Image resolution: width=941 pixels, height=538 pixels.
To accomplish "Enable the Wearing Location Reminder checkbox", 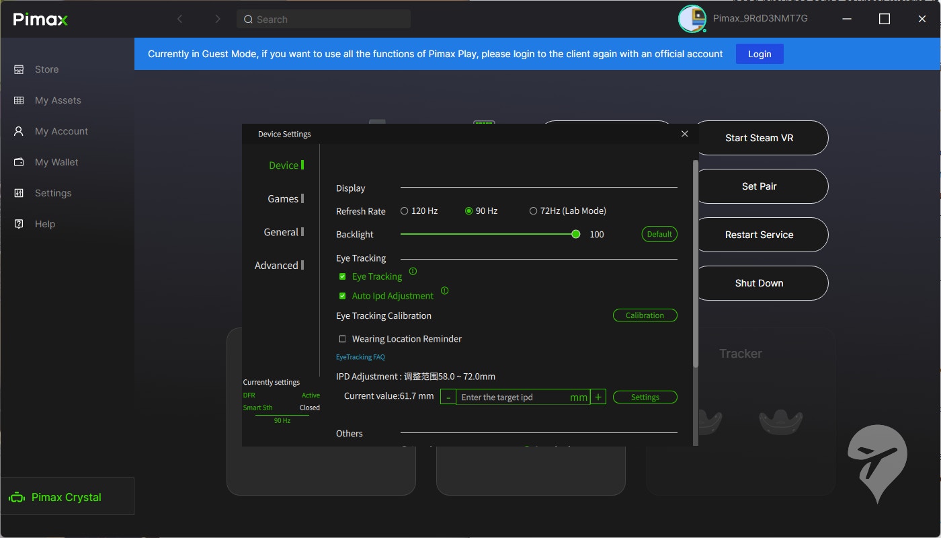I will [x=343, y=339].
